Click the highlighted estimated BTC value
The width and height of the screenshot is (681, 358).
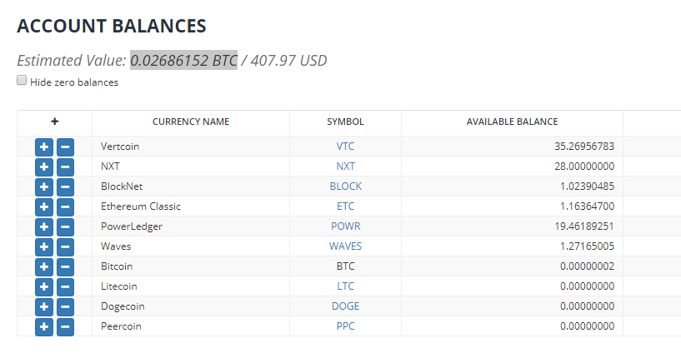click(x=183, y=60)
